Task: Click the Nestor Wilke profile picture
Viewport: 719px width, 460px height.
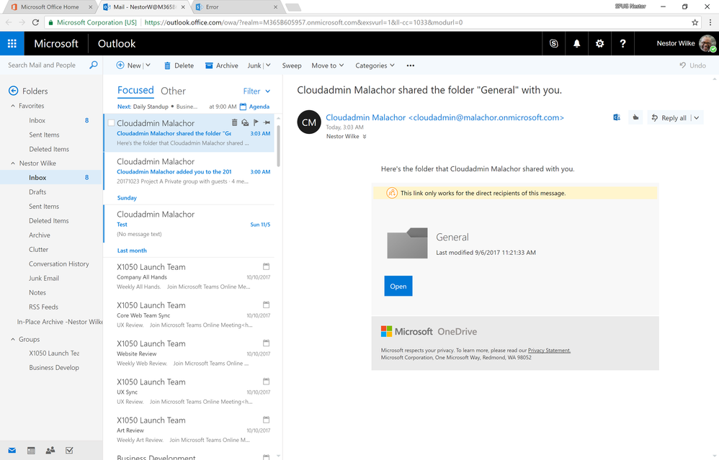Action: [x=707, y=43]
